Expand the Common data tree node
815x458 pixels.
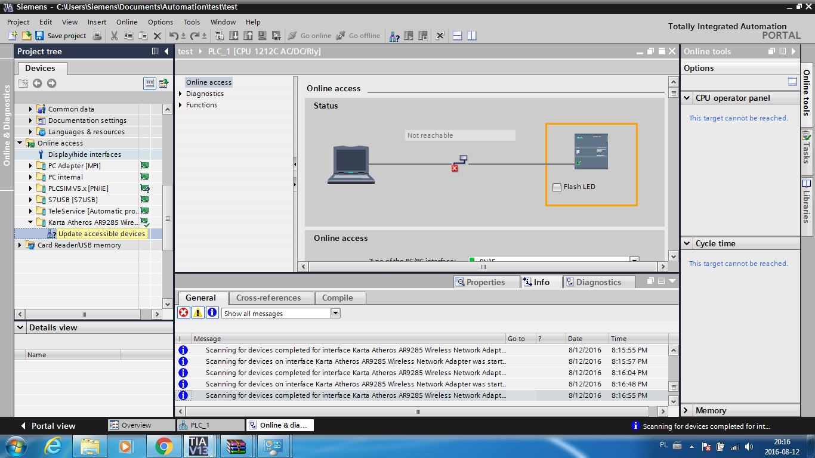pyautogui.click(x=31, y=109)
